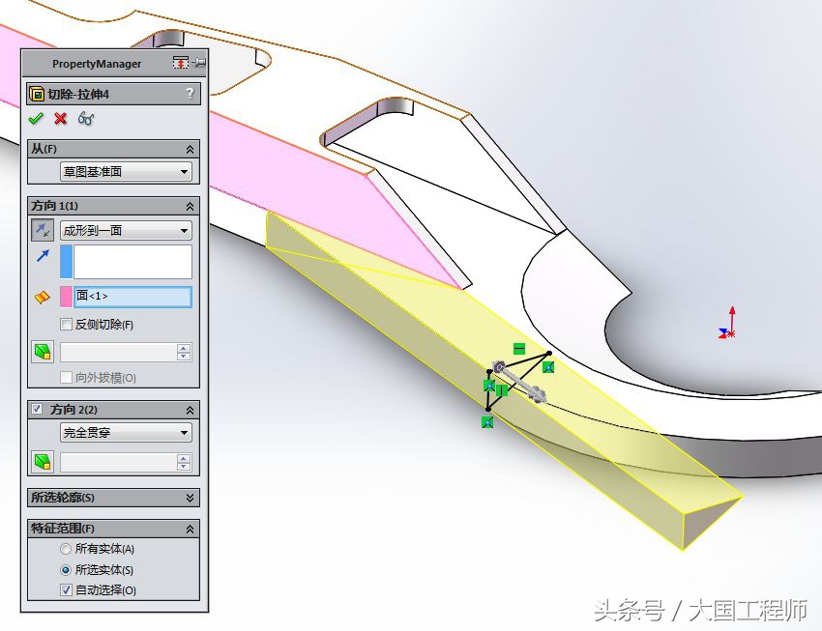Click the draft icon in 方向2(2)
Screen dimensions: 822x631
coord(41,461)
